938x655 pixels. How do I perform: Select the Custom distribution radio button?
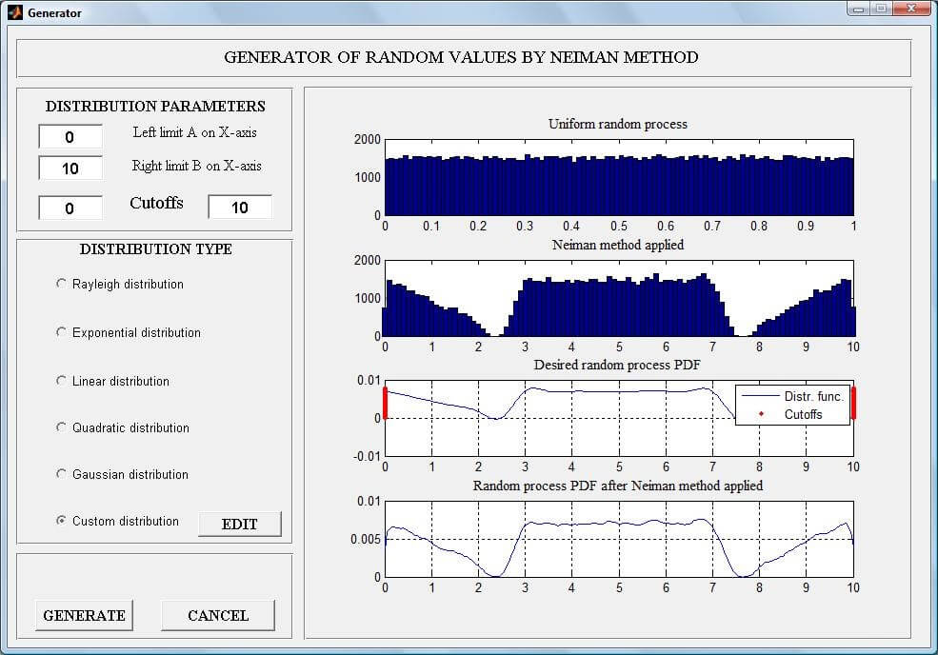[63, 521]
